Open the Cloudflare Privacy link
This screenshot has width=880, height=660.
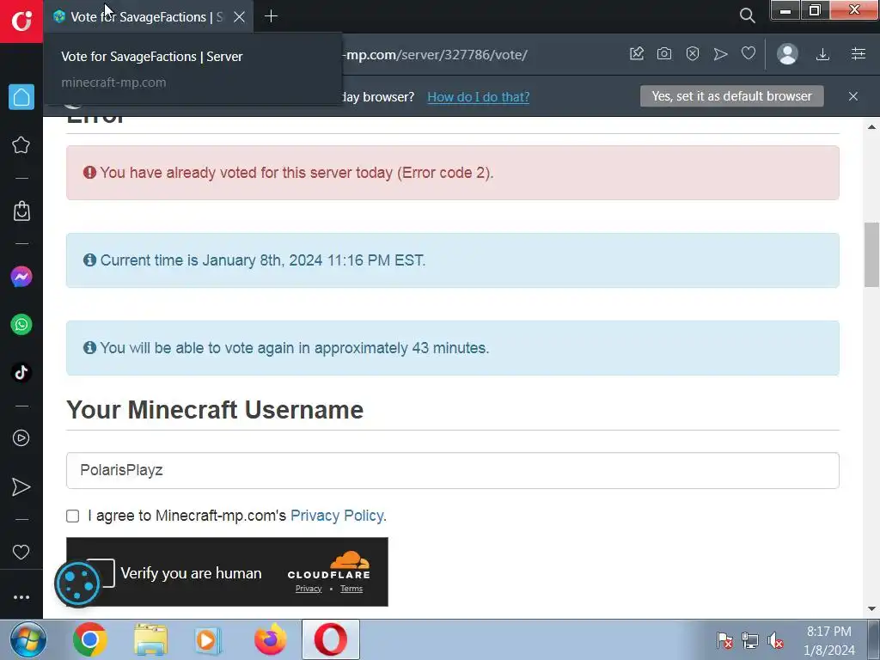[309, 588]
